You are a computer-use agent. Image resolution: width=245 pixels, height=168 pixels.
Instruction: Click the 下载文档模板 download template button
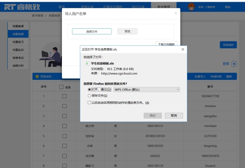click(x=166, y=44)
